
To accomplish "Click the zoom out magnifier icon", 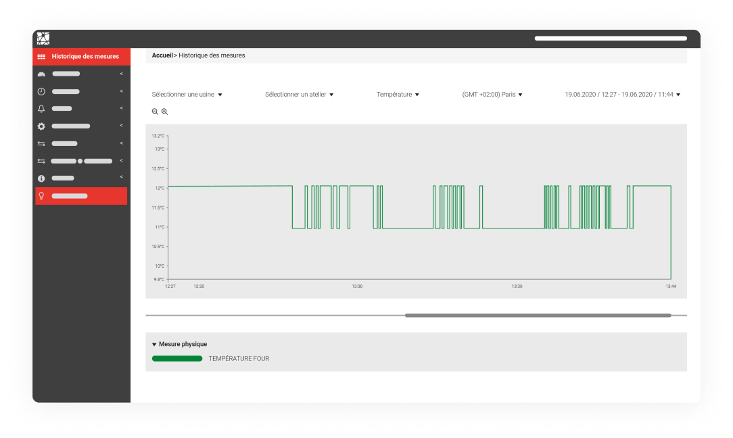I will pyautogui.click(x=155, y=112).
